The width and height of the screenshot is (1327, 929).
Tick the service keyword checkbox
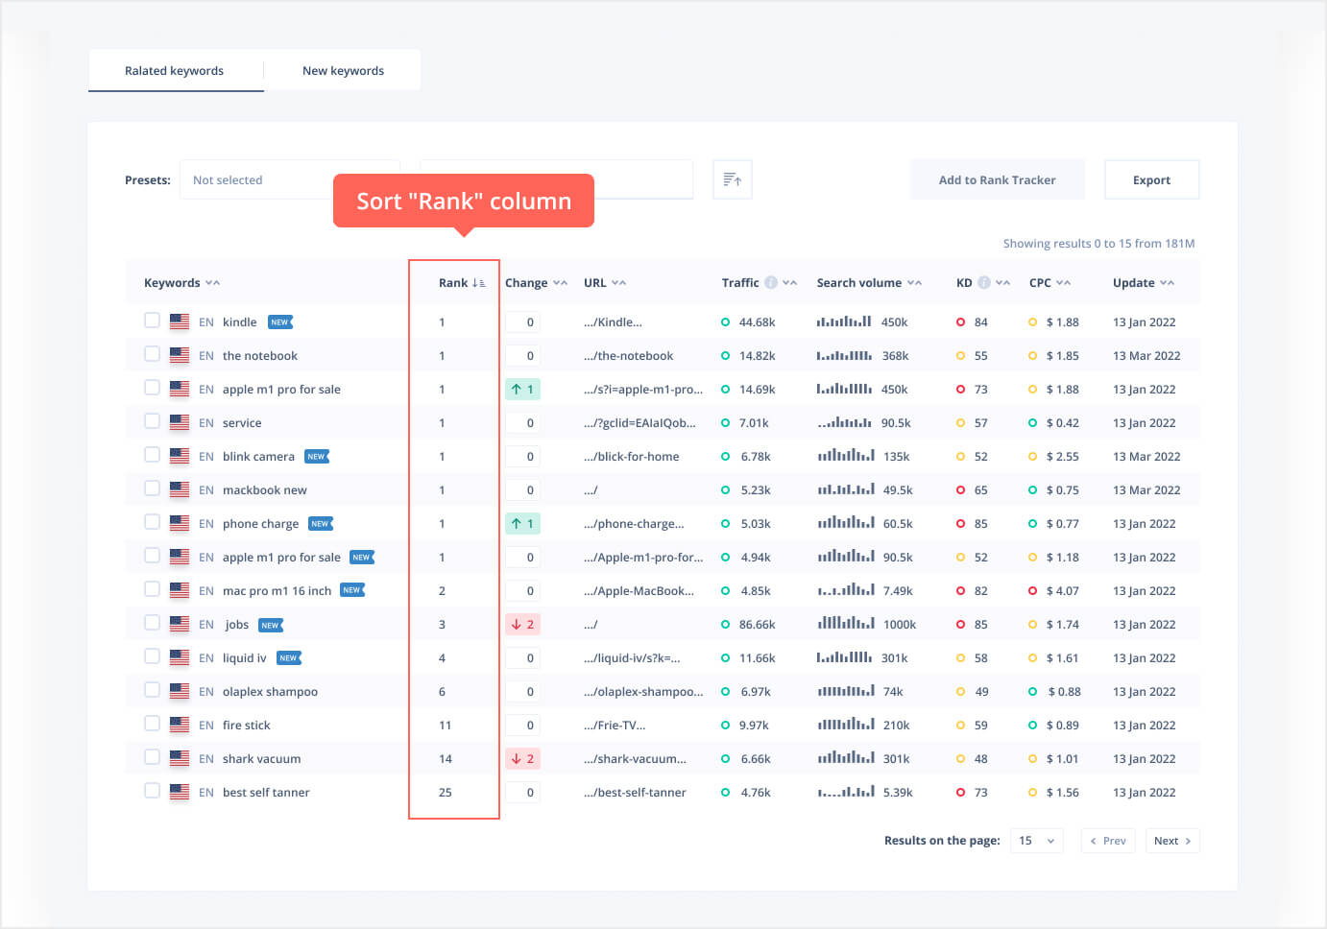click(152, 421)
